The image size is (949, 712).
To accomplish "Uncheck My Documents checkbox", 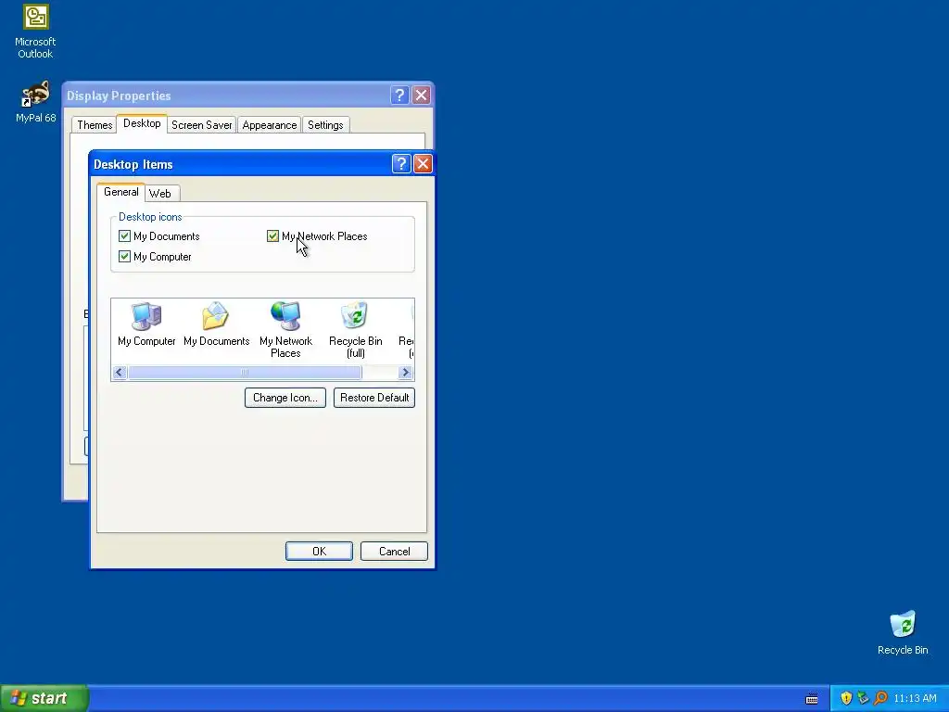I will 125,236.
